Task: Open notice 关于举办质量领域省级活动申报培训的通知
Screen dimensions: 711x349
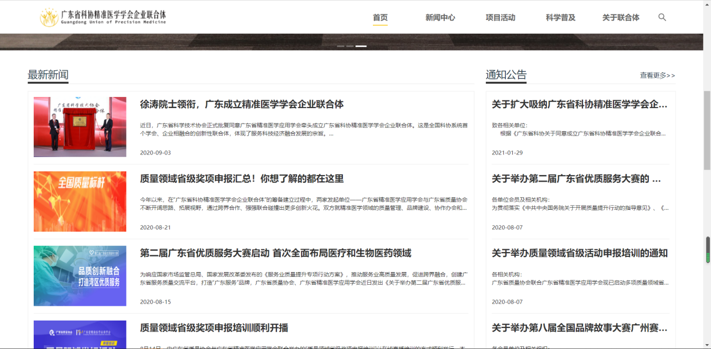Action: point(580,253)
